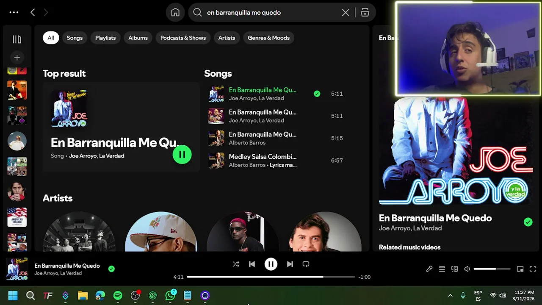Enter full screen mode

[533, 269]
